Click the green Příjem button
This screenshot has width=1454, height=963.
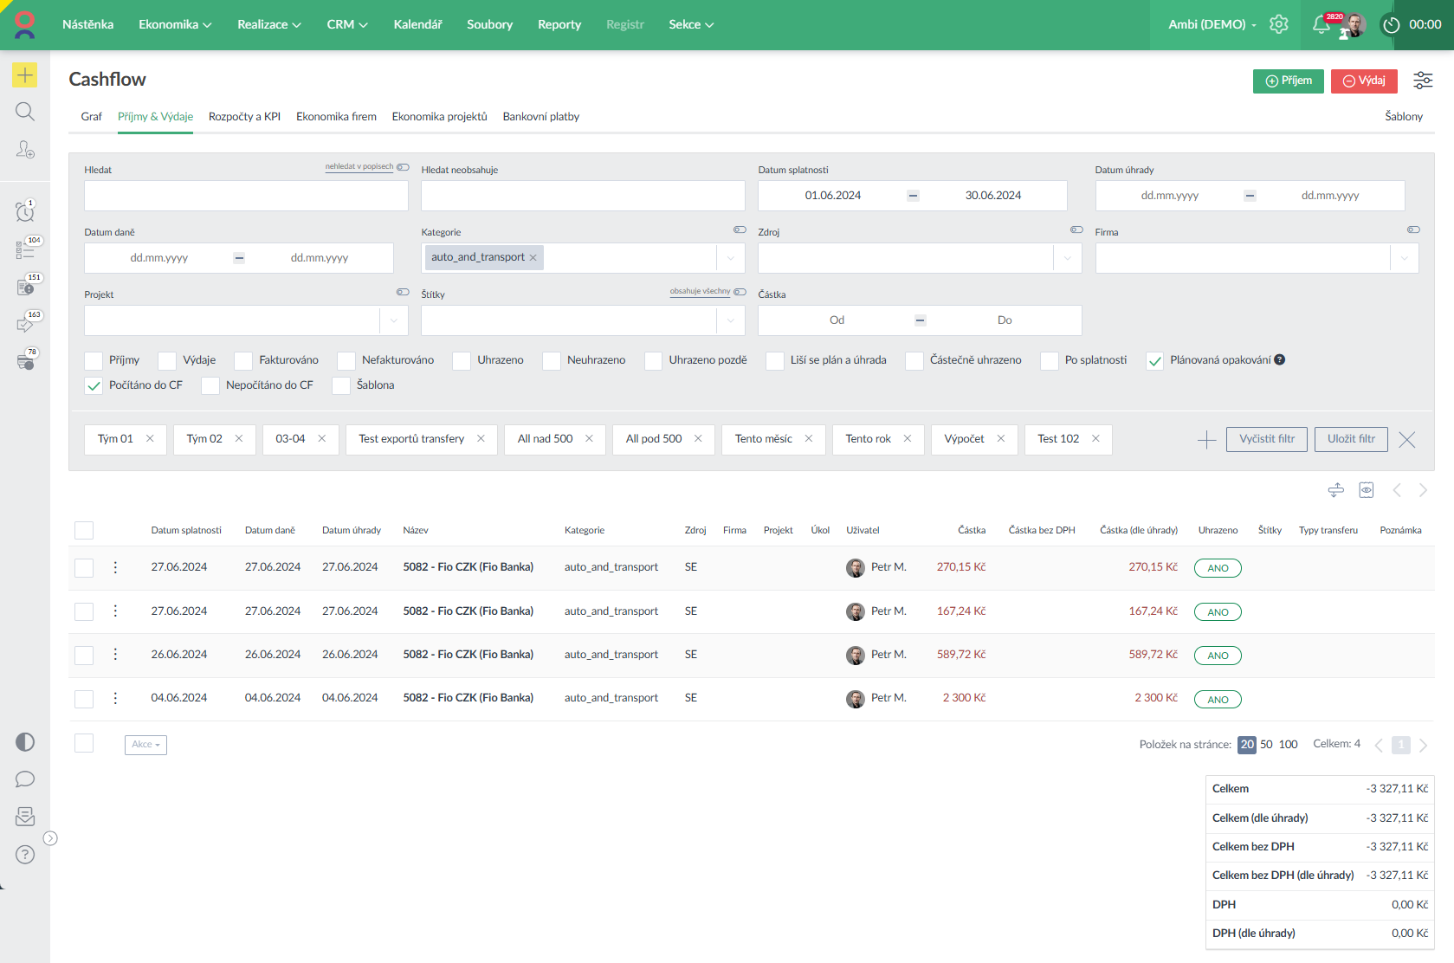pos(1288,81)
